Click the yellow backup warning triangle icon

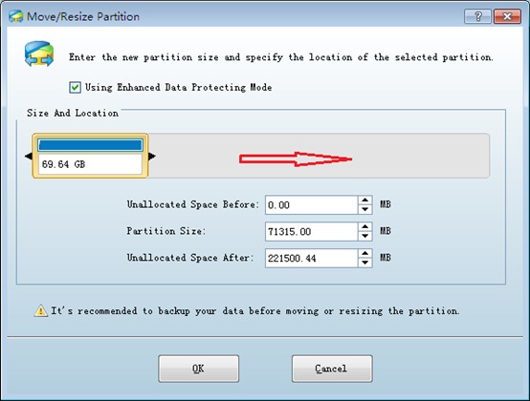pyautogui.click(x=40, y=310)
